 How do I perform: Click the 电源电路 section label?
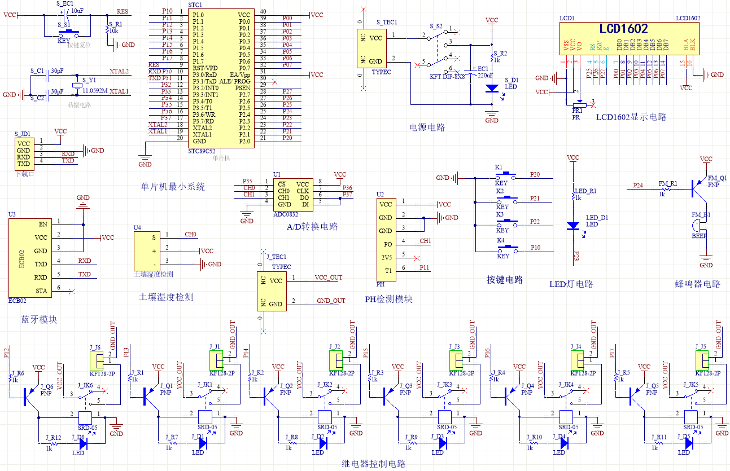(x=427, y=127)
